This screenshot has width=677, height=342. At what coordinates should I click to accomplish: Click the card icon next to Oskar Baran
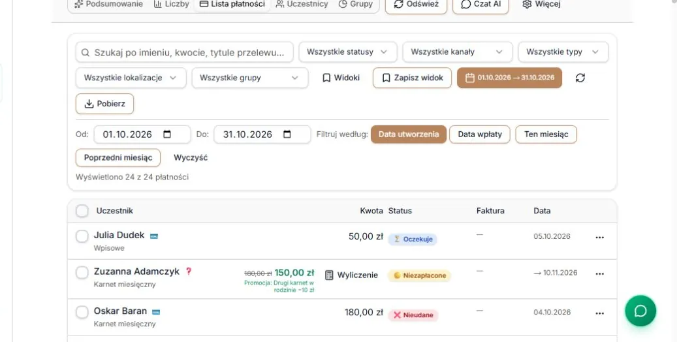pos(156,312)
